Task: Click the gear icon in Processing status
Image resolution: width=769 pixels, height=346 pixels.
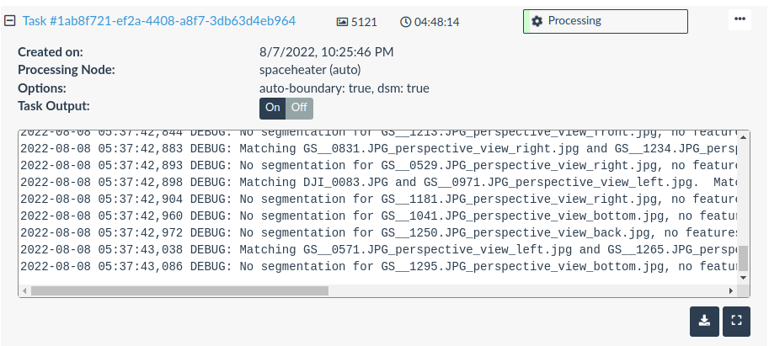Action: click(x=537, y=21)
